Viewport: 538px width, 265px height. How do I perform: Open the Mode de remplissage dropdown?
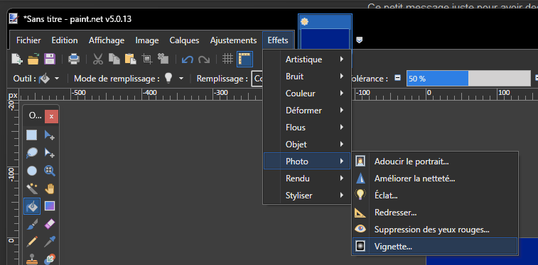coord(173,79)
